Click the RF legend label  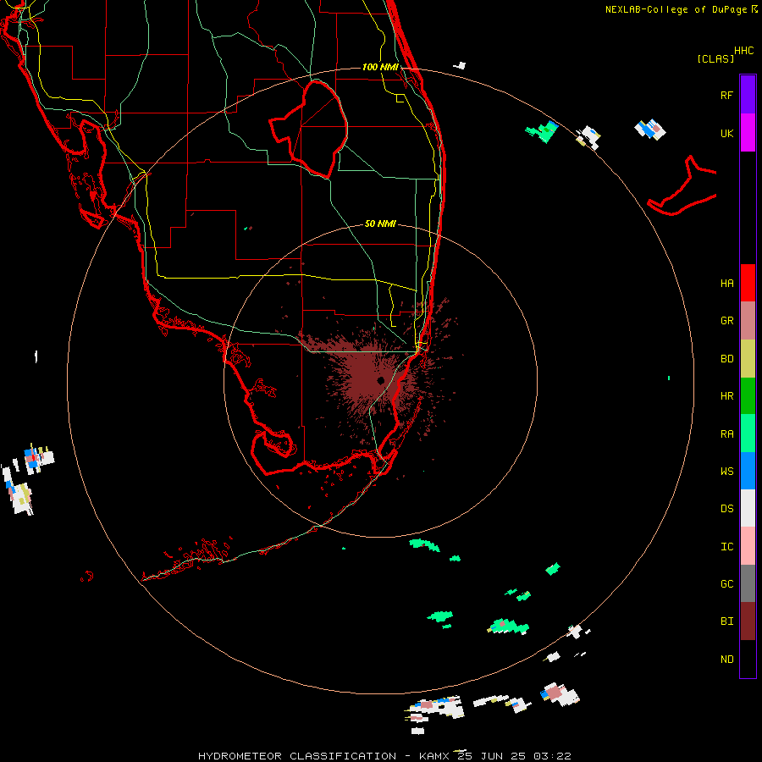726,95
